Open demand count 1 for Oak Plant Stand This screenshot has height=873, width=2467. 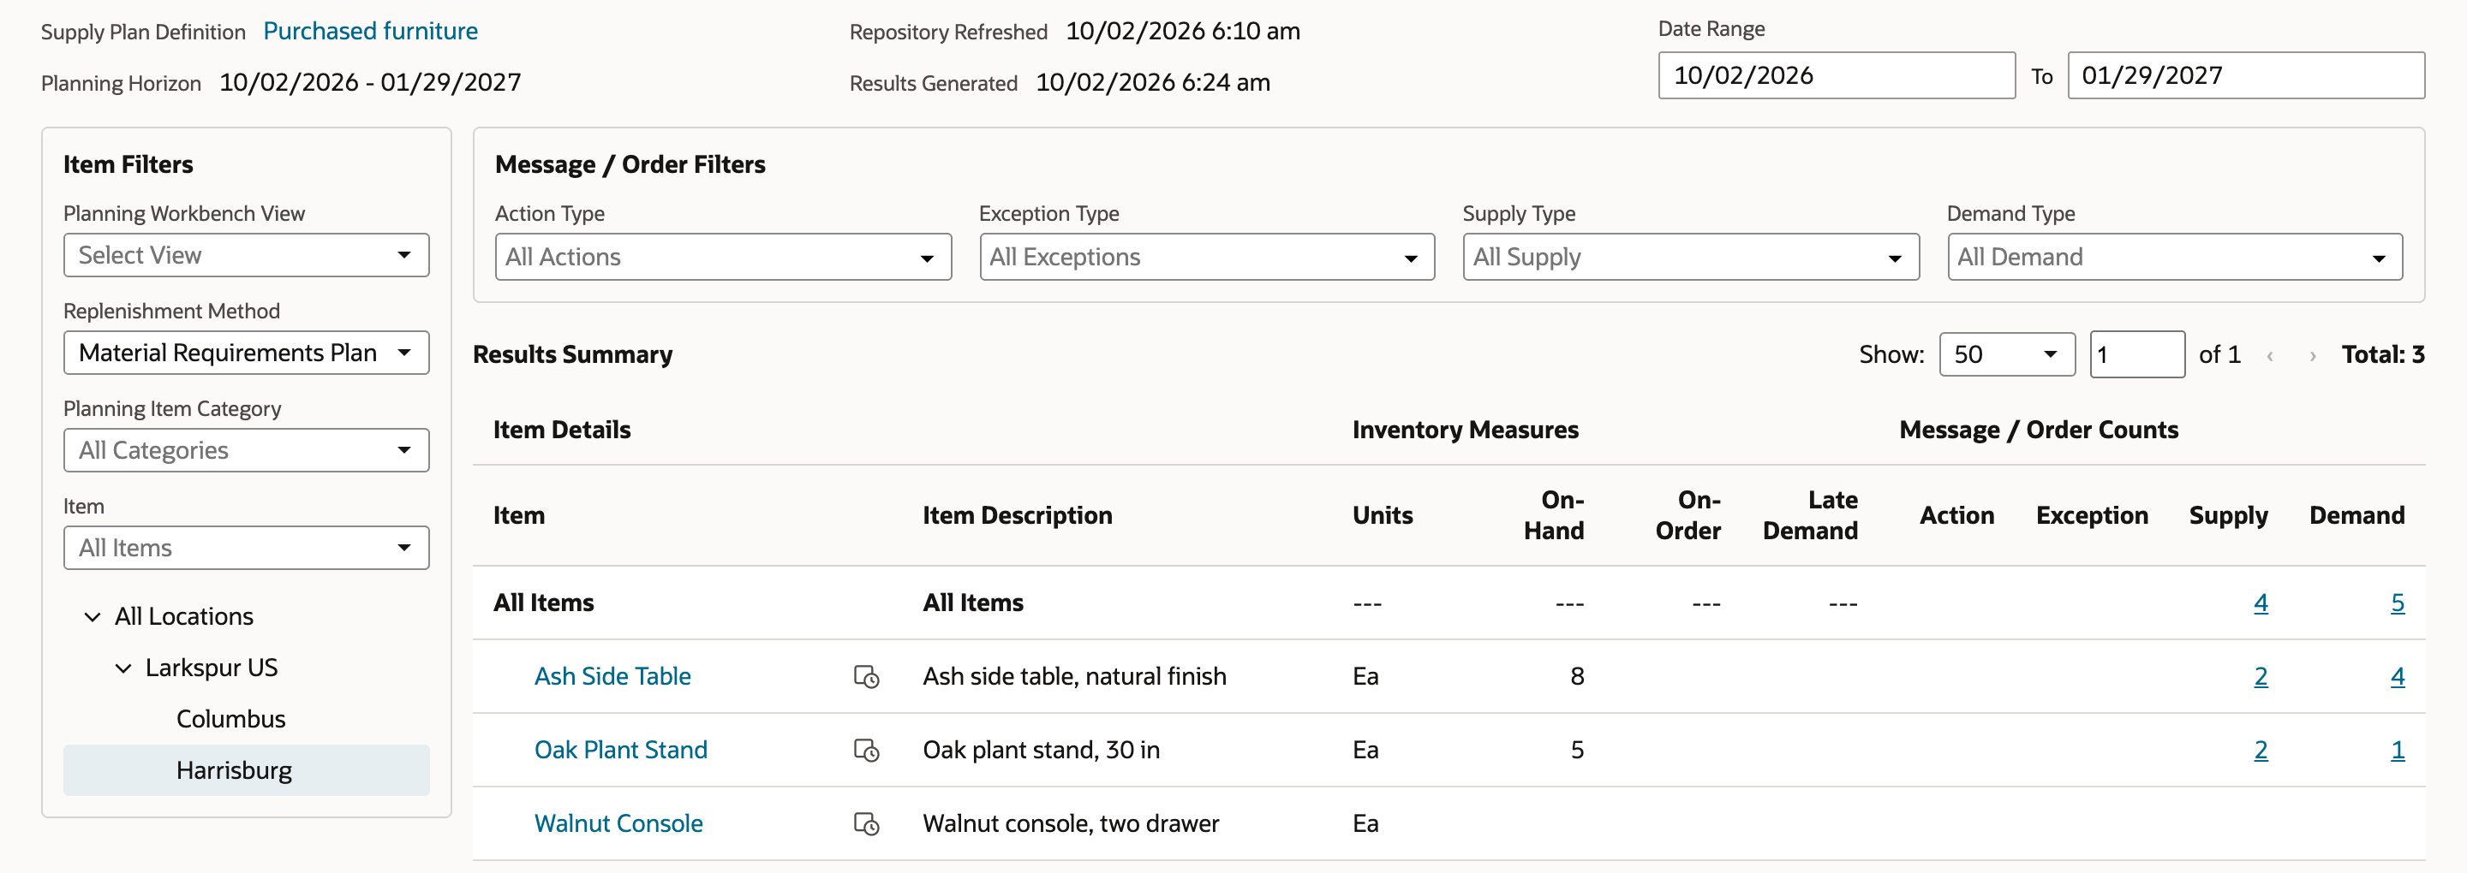click(x=2397, y=751)
